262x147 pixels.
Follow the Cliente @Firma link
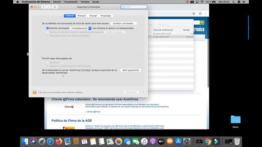(x=93, y=111)
